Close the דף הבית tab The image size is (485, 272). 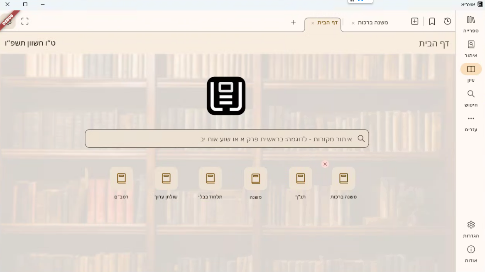pos(313,23)
